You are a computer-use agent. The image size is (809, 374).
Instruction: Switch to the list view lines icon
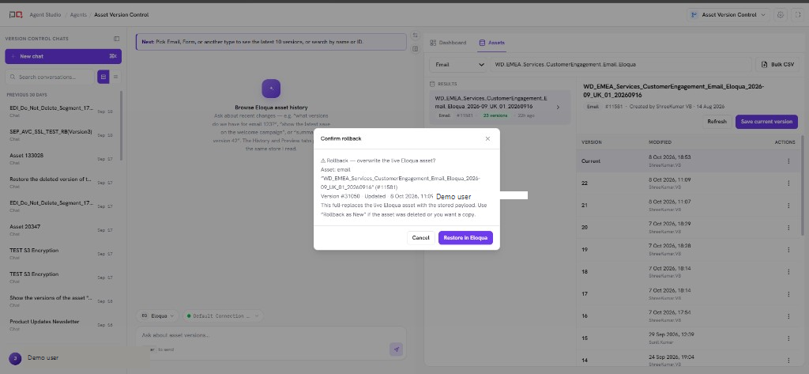[115, 77]
